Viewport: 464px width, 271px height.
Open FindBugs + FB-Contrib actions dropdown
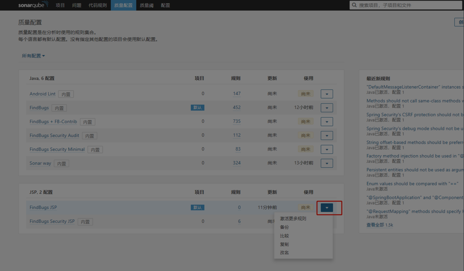pyautogui.click(x=327, y=121)
